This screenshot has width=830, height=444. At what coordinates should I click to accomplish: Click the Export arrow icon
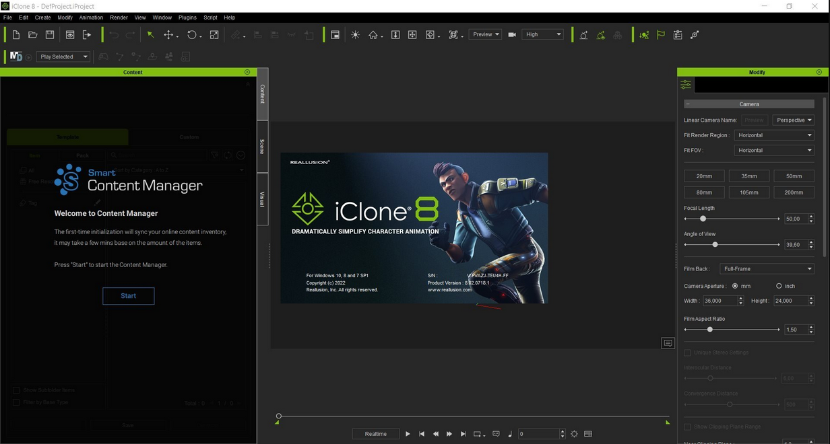[87, 35]
